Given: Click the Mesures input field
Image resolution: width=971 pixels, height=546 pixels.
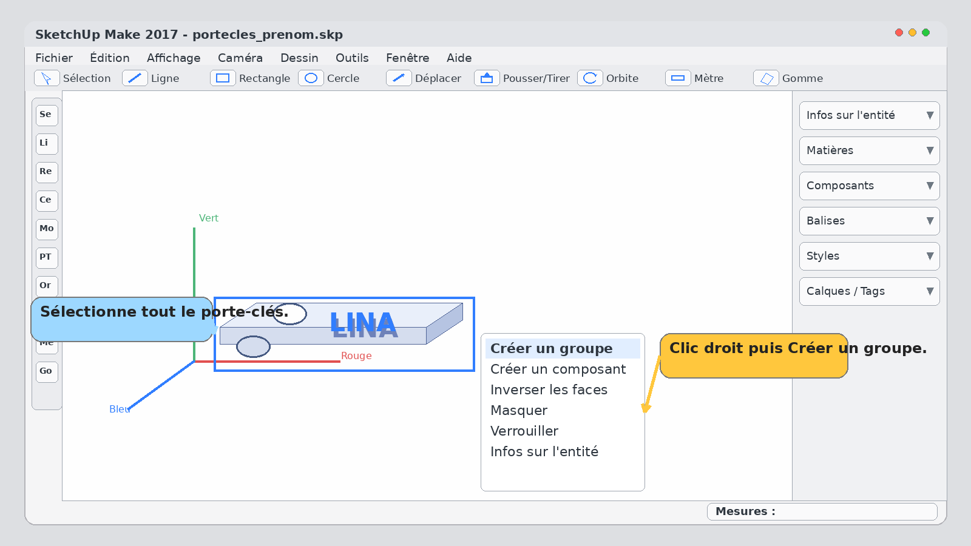Looking at the screenshot, I should click(822, 511).
